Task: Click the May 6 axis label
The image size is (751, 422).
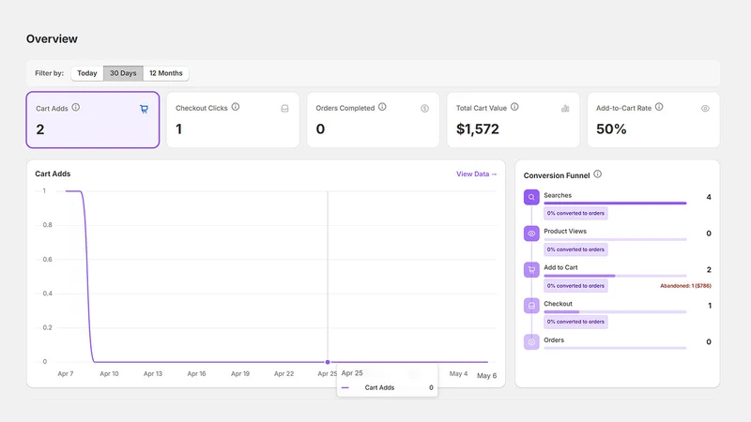Action: [486, 376]
